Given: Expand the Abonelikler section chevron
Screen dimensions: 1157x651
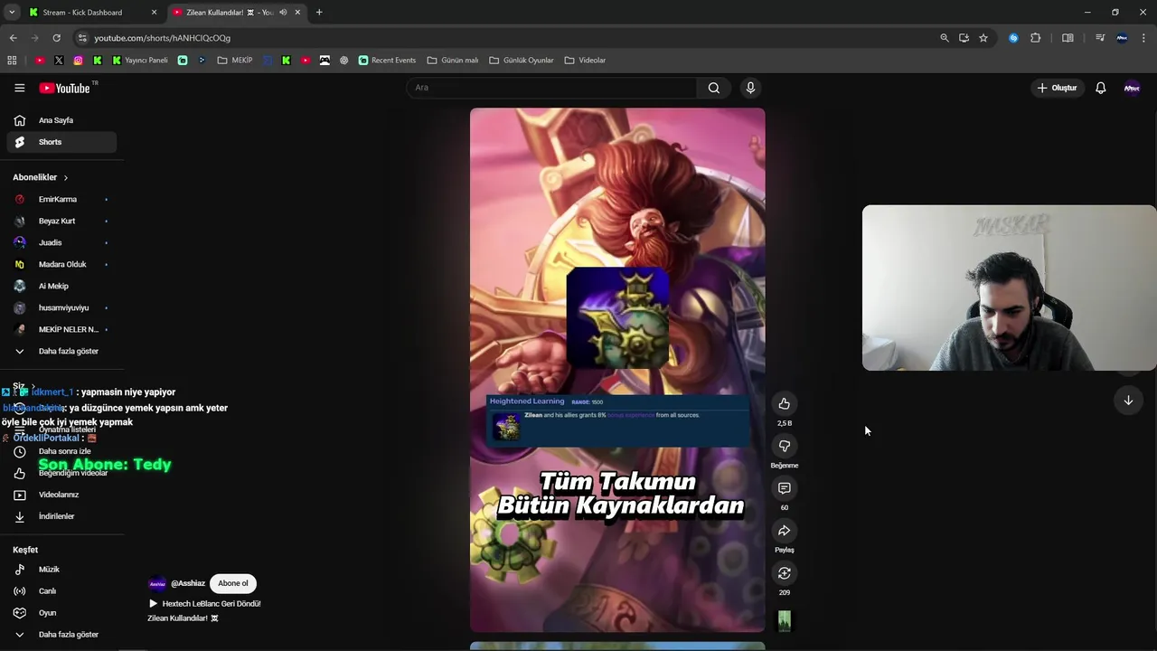Looking at the screenshot, I should click(x=66, y=177).
